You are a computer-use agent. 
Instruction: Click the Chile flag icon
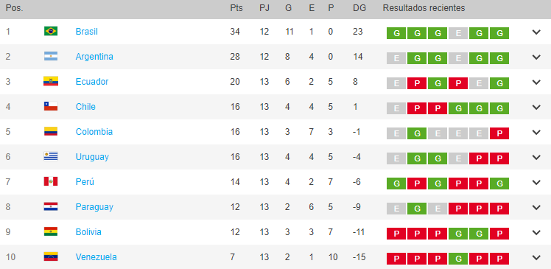tap(51, 107)
